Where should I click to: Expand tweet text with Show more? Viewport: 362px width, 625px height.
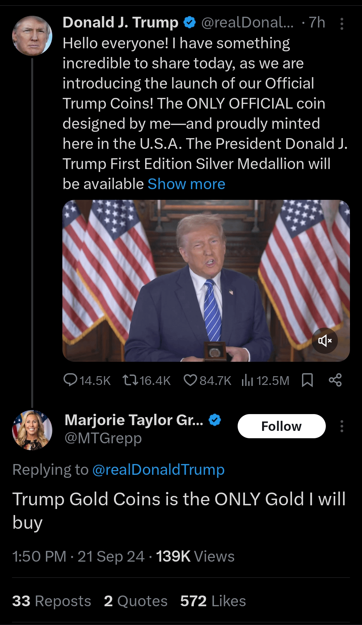point(186,184)
